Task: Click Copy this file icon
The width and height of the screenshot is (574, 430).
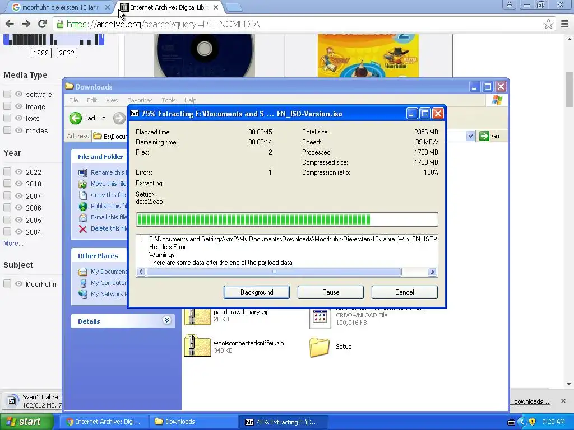Action: coord(83,195)
